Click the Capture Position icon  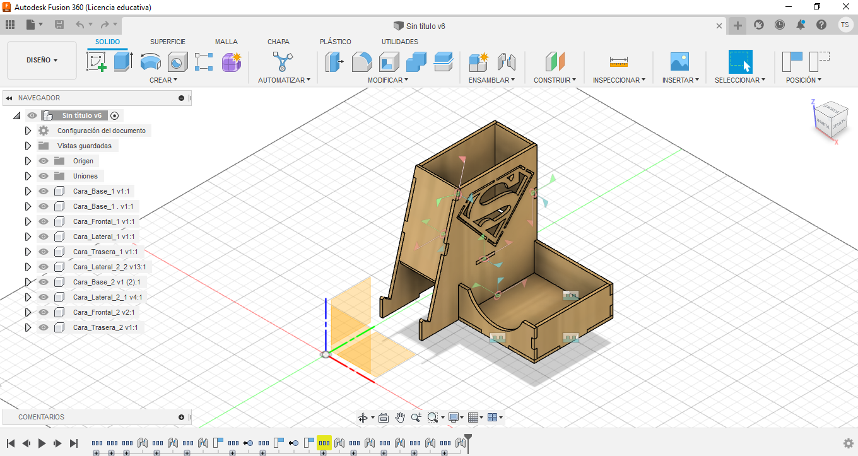point(792,62)
